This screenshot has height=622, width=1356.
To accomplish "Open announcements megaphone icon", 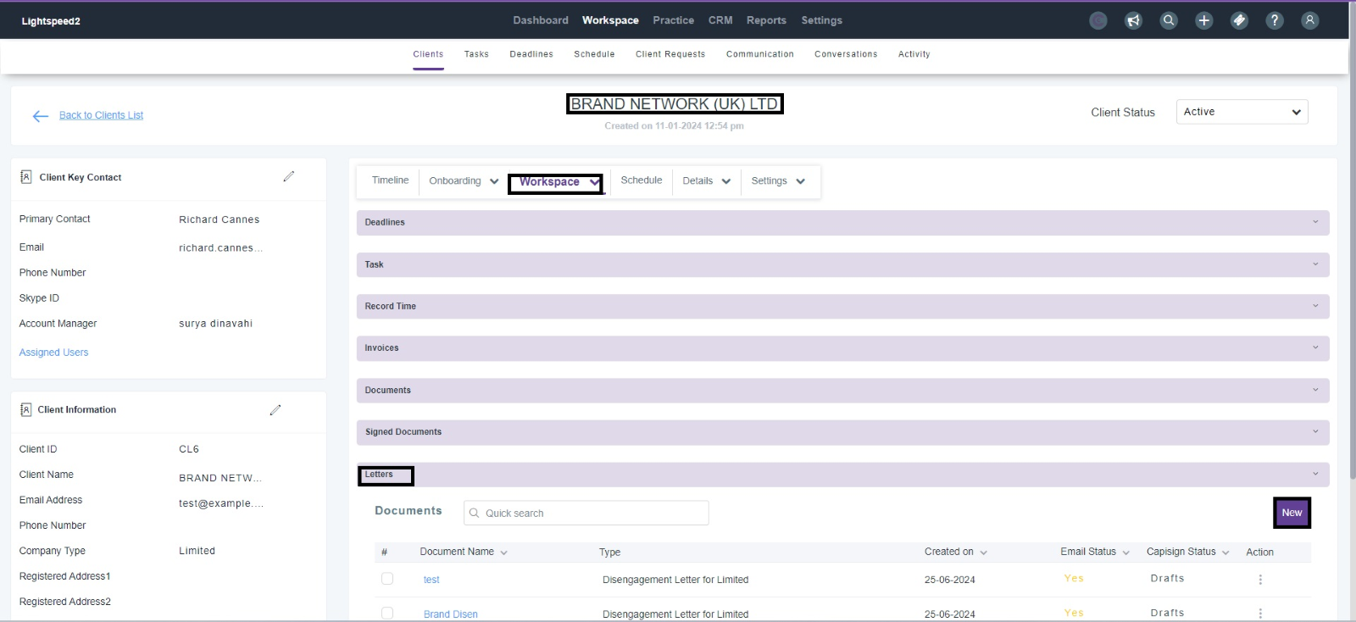I will (1133, 20).
